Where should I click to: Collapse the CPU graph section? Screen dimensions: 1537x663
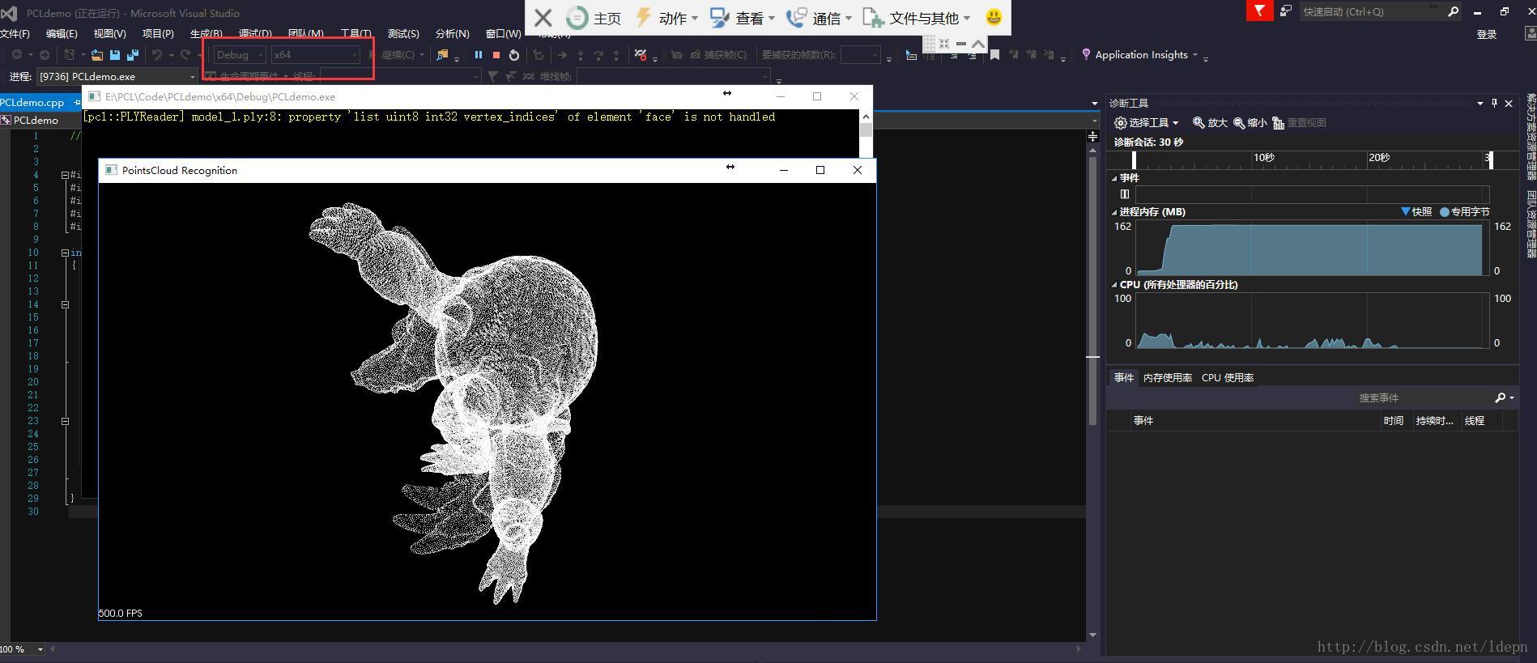(1113, 285)
